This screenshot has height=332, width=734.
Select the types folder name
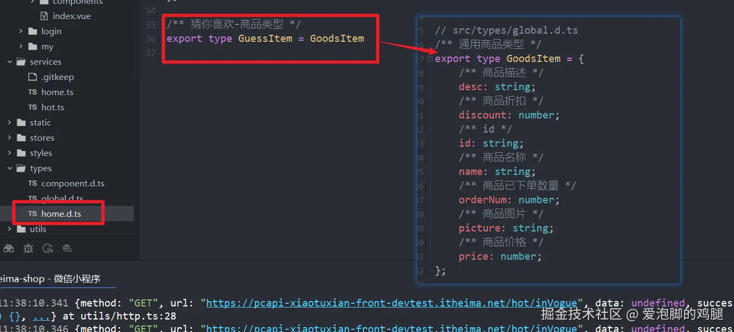[x=41, y=168]
